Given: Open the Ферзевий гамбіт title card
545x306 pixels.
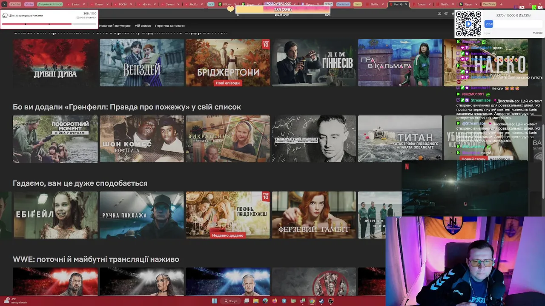Looking at the screenshot, I should pyautogui.click(x=314, y=215).
